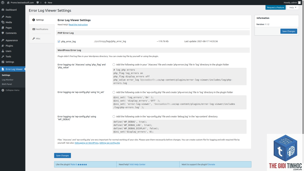Click the Last update: 2021-08-17 14:35:36 text

click(x=201, y=41)
